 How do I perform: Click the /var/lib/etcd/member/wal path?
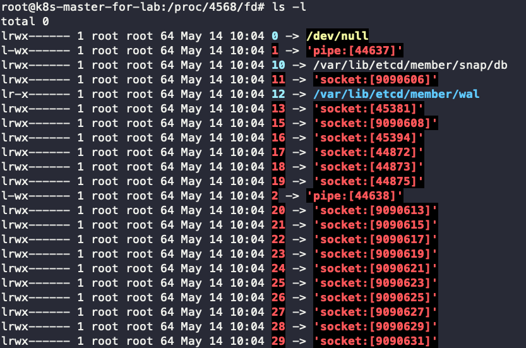point(396,94)
